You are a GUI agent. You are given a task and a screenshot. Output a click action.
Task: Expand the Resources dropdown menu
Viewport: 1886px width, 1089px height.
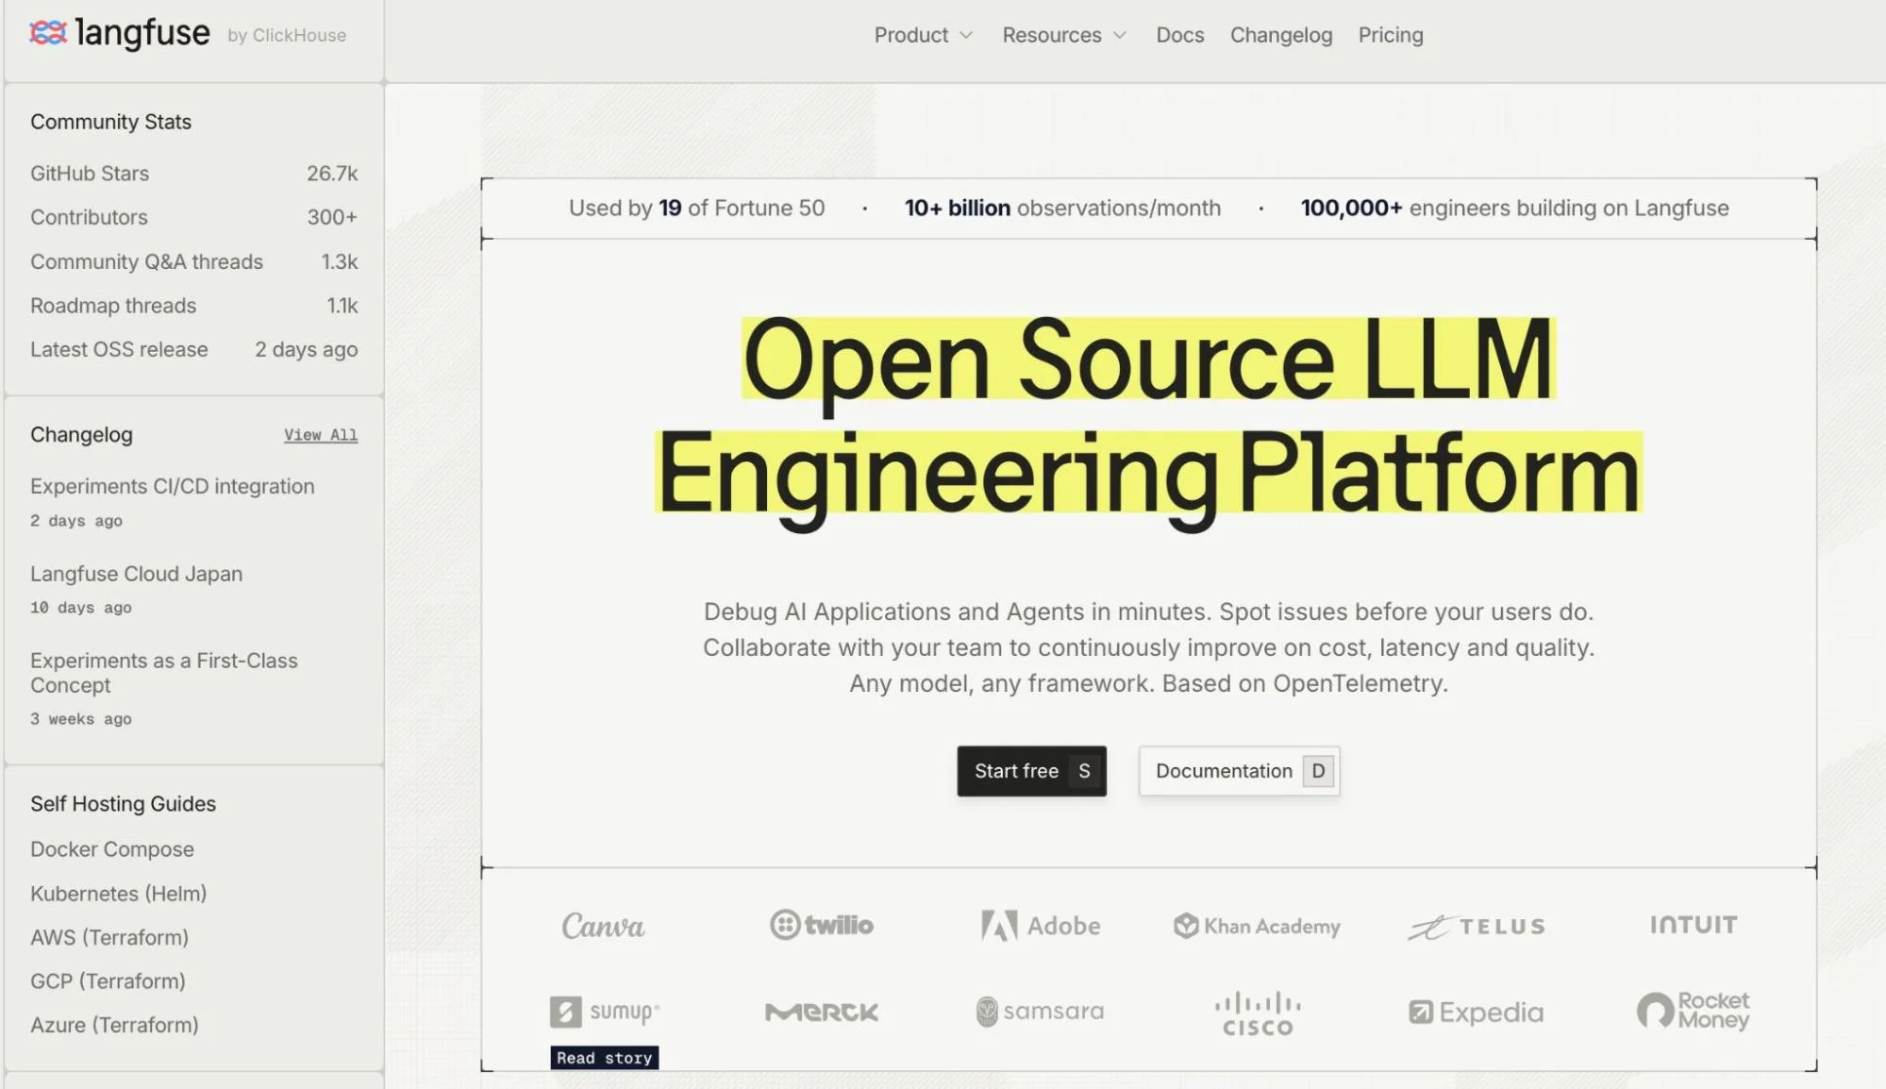point(1064,35)
